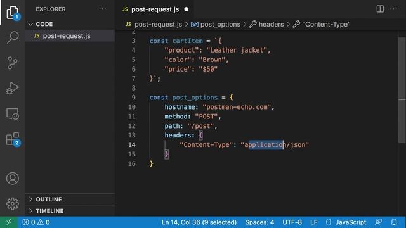Open the Extensions view
Image resolution: width=406 pixels, height=228 pixels.
pos(13,139)
